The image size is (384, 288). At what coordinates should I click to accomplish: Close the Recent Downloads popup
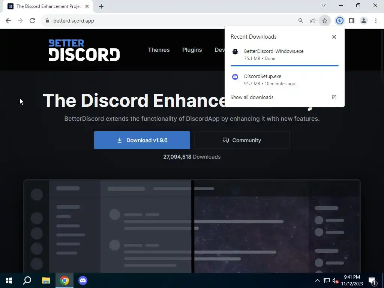(334, 37)
